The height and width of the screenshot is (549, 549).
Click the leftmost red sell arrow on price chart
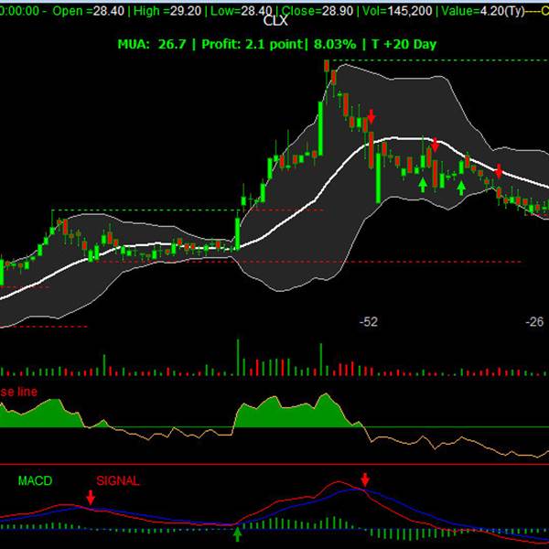pos(371,116)
